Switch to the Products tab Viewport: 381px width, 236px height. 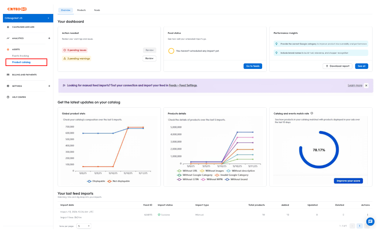coord(81,10)
